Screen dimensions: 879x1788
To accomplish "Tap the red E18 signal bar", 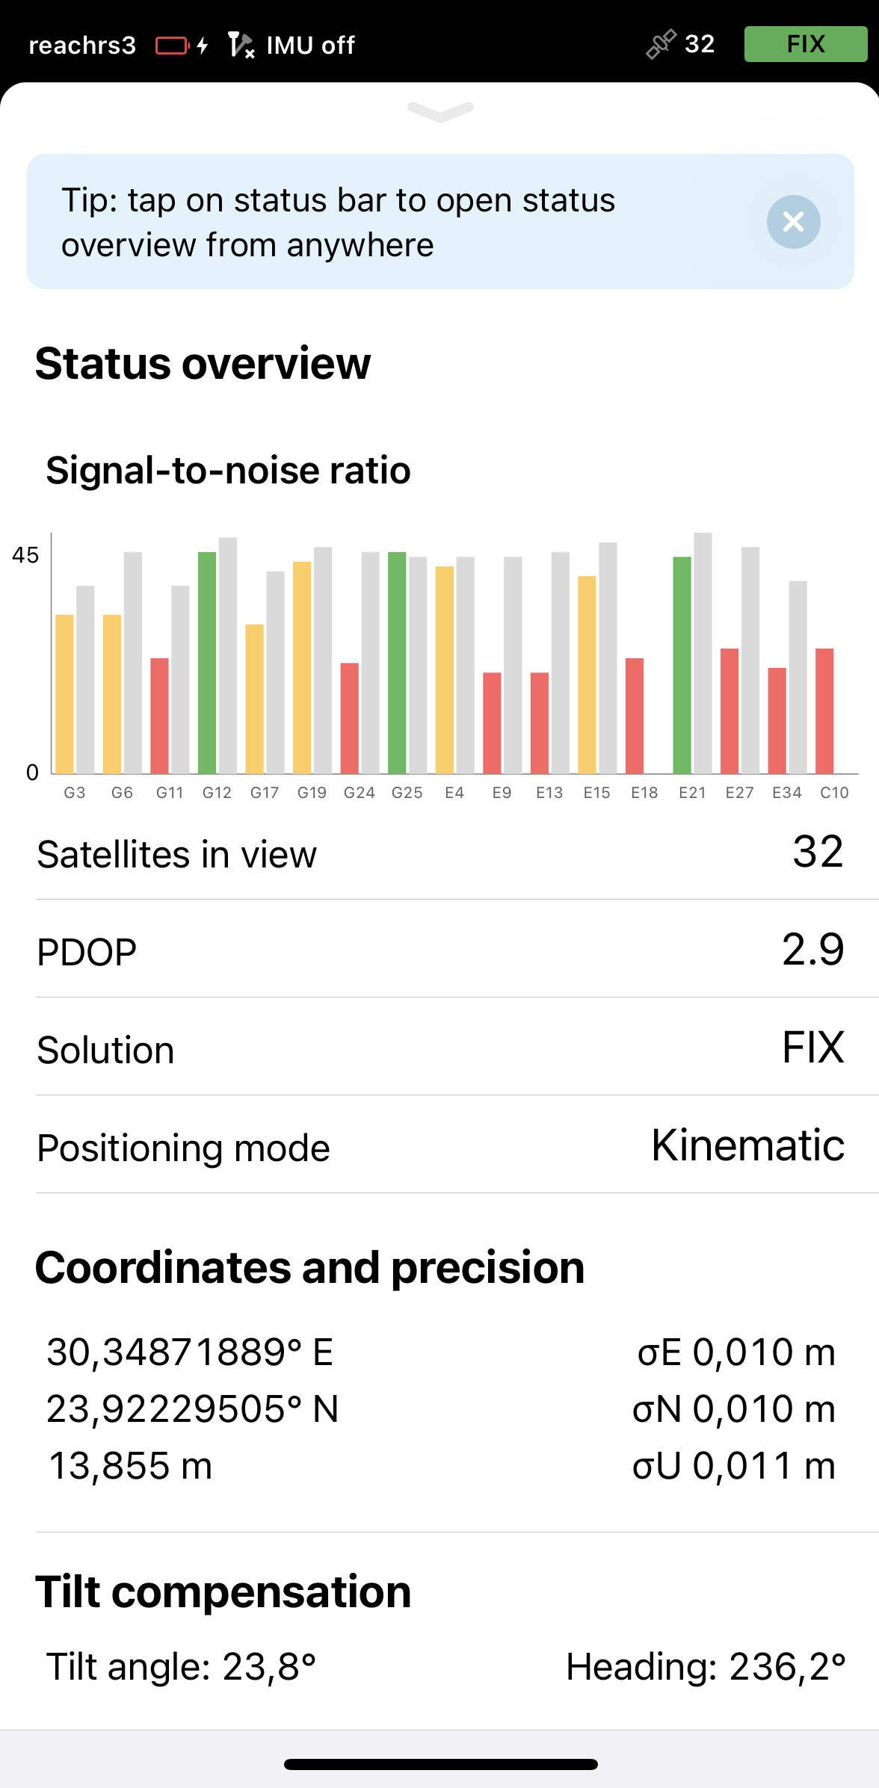I will pyautogui.click(x=635, y=716).
